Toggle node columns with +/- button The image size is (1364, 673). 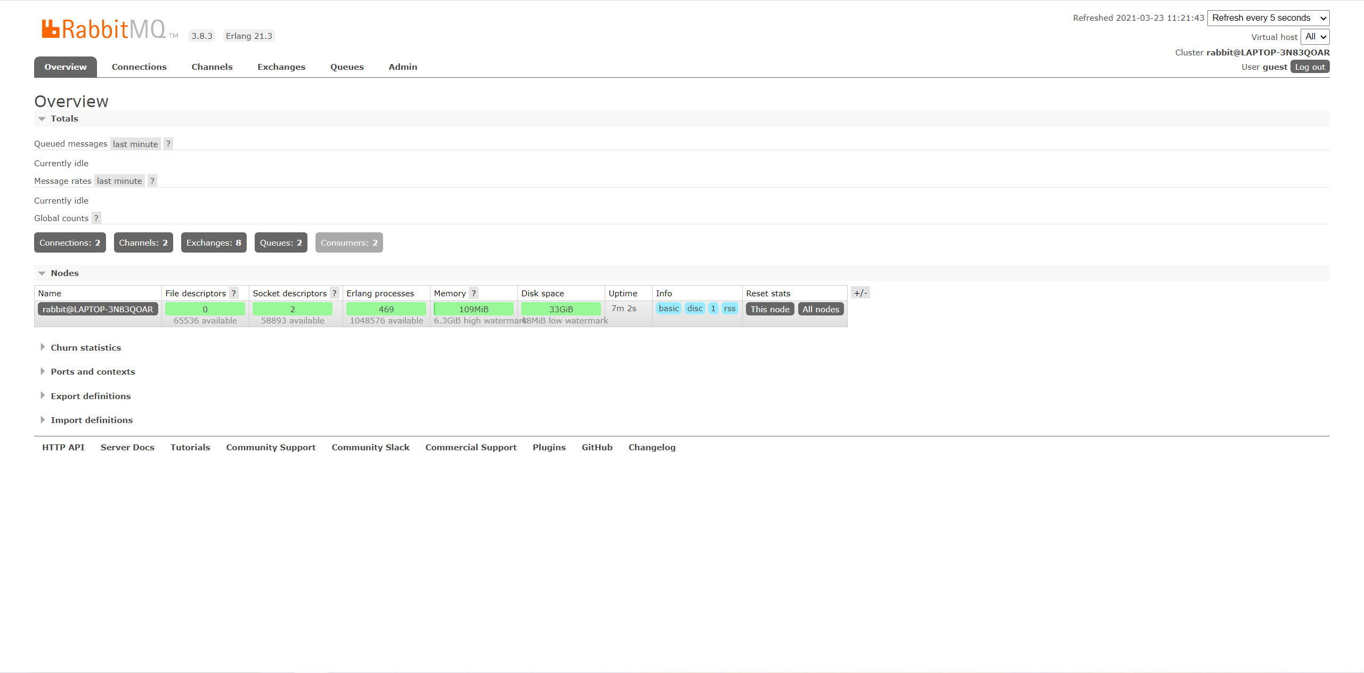[x=860, y=293]
